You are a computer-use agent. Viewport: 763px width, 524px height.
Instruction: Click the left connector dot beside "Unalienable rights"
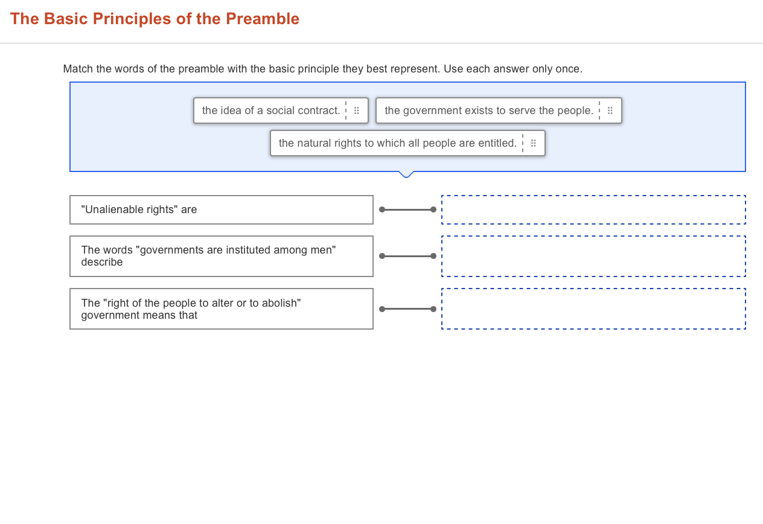click(x=381, y=209)
